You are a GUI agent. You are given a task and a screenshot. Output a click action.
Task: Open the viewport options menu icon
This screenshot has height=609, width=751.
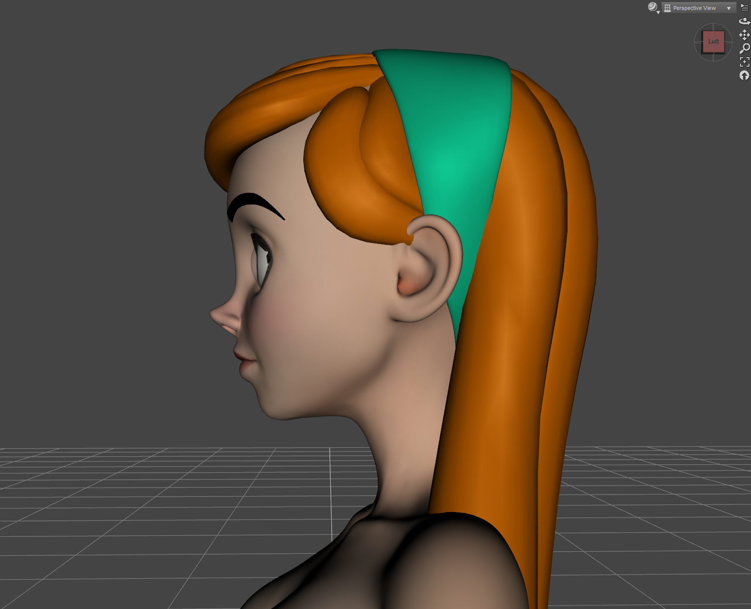tap(745, 7)
